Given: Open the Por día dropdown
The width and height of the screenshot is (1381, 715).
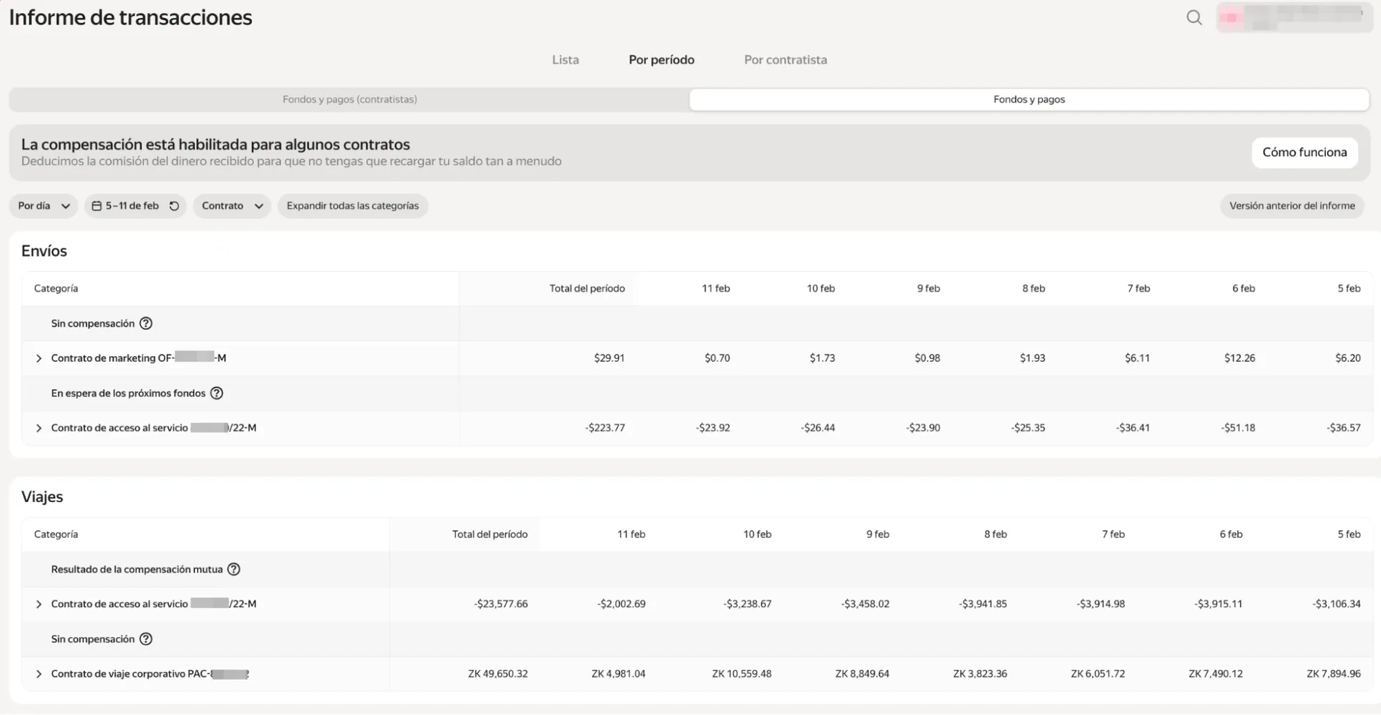Looking at the screenshot, I should 43,206.
